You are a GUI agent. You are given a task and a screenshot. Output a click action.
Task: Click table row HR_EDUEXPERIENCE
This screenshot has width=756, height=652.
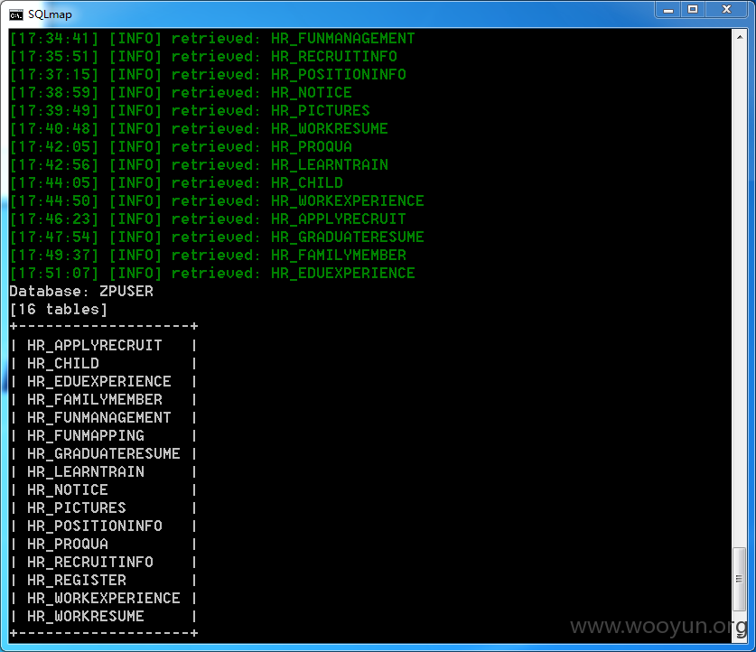(104, 382)
